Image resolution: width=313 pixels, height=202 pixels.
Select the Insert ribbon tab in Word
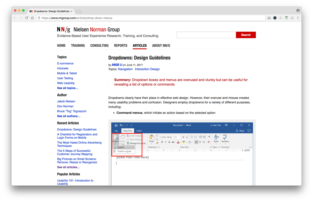click(139, 131)
